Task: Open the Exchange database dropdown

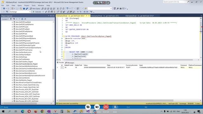Action: tap(30, 12)
